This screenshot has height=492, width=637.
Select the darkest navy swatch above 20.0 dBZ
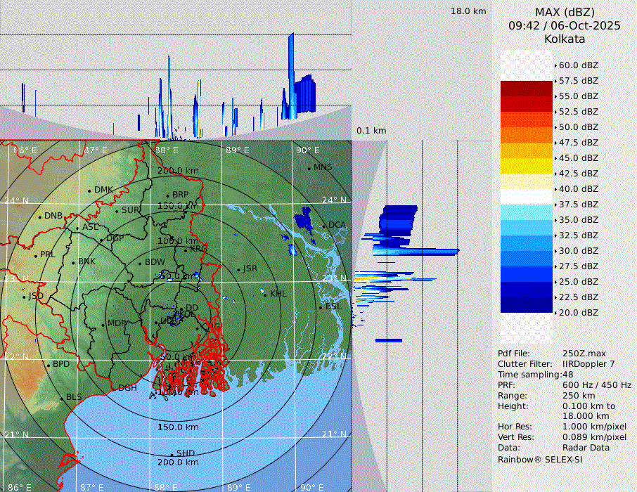click(x=527, y=305)
